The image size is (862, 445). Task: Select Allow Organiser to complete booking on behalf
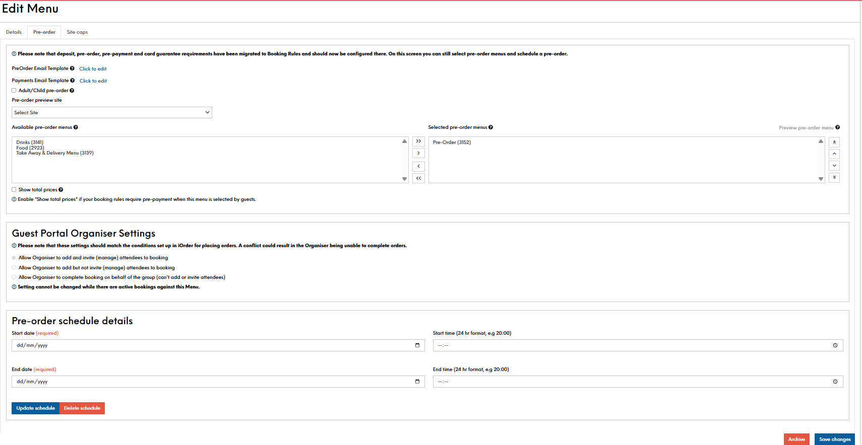click(14, 277)
